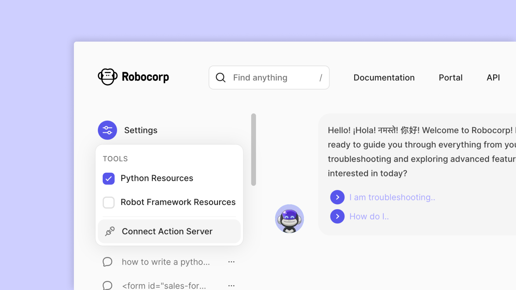Click chat bubble icon for how to write a pytho
Screen dimensions: 516x290
tap(107, 262)
